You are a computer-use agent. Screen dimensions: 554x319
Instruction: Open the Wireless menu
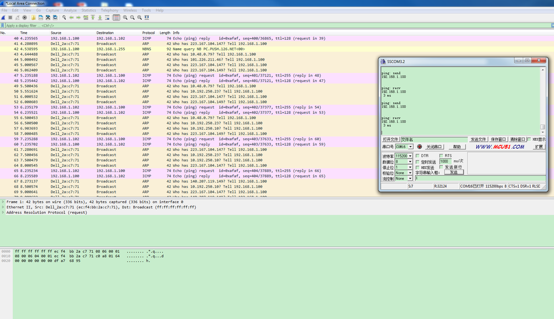(130, 10)
